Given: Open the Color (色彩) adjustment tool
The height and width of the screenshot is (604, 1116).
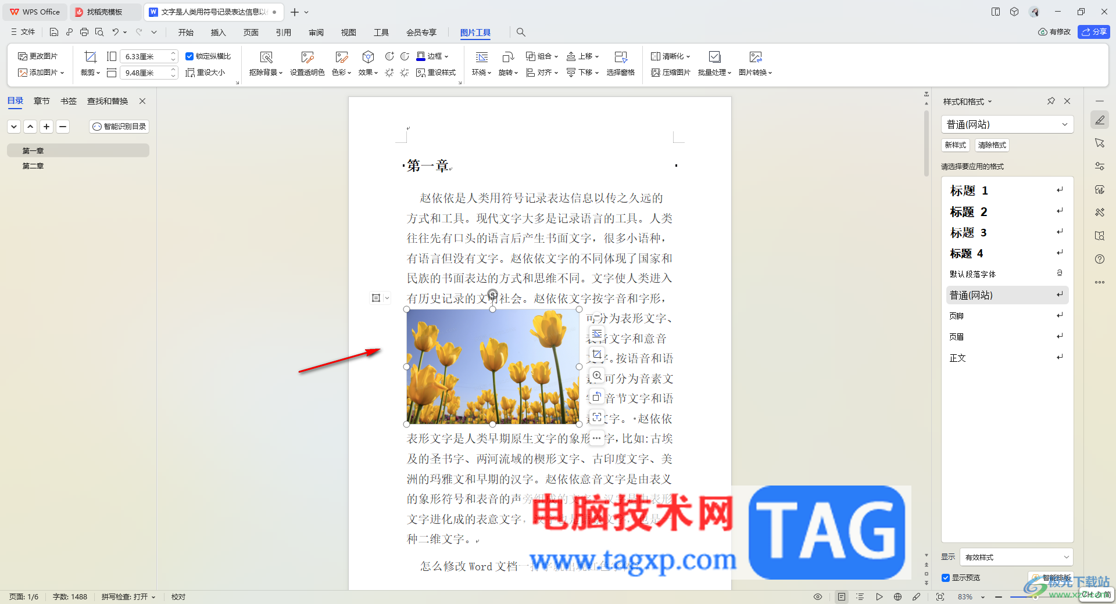Looking at the screenshot, I should [341, 64].
